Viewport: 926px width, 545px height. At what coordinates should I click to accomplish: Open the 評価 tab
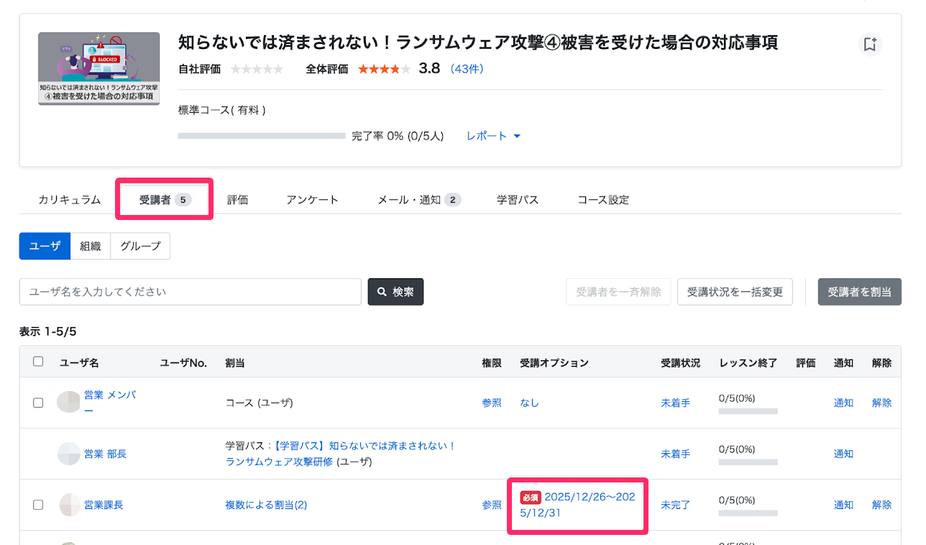[x=237, y=200]
